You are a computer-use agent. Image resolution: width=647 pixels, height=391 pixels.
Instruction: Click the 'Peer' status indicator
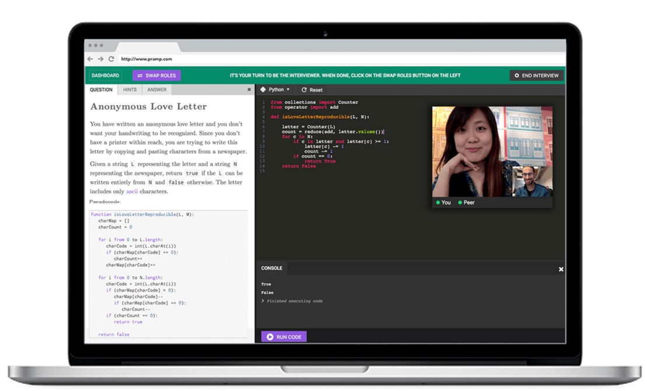coord(466,202)
